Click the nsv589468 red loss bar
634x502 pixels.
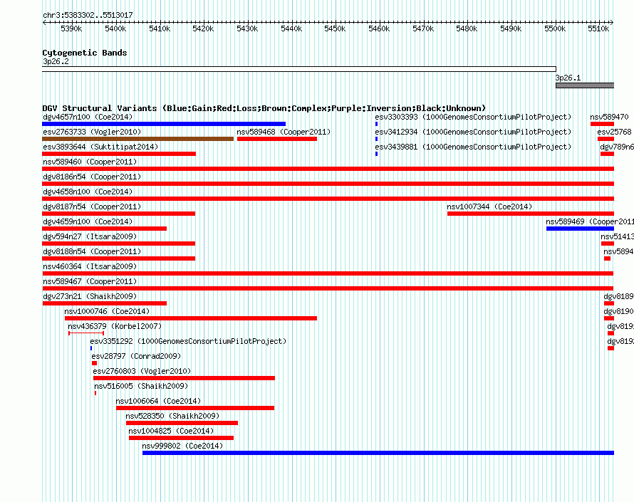click(x=277, y=139)
